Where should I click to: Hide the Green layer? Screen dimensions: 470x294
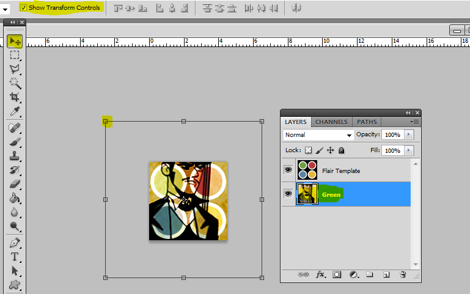coord(288,194)
